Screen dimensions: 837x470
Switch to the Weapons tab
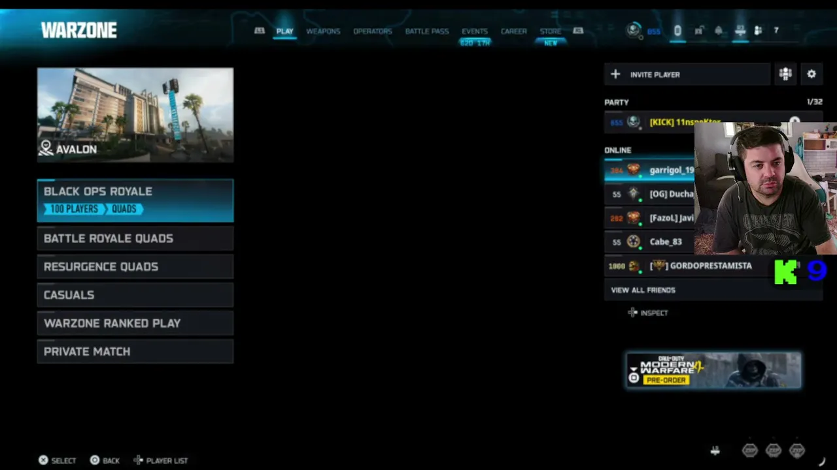(323, 31)
